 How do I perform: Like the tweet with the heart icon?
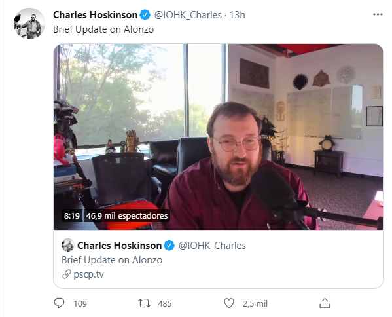(229, 303)
